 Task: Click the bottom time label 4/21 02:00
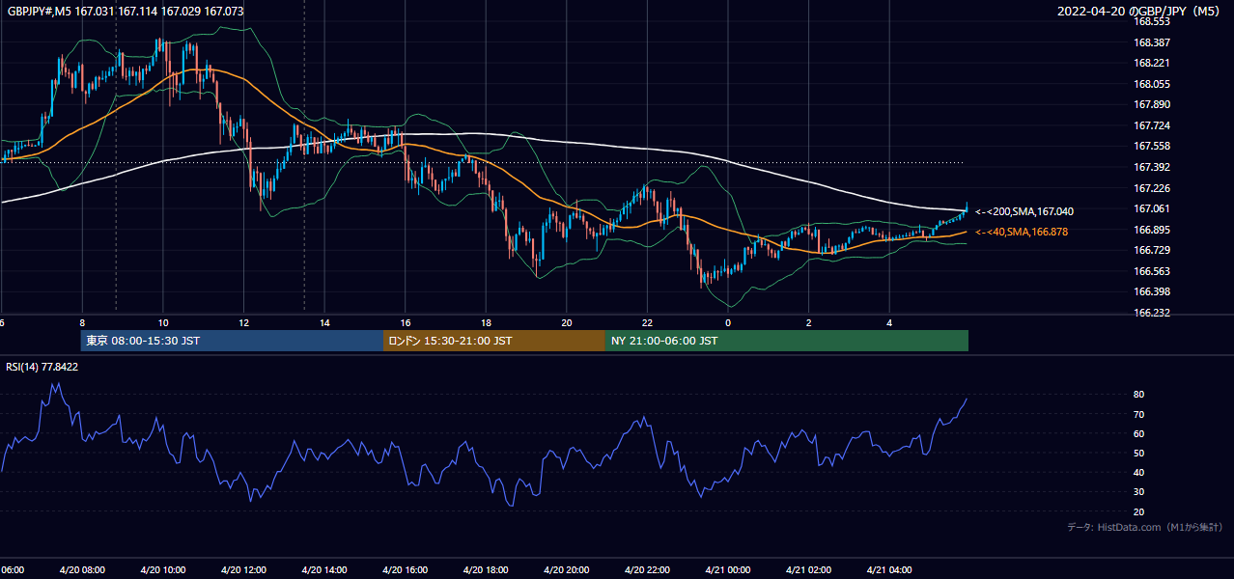pyautogui.click(x=809, y=569)
